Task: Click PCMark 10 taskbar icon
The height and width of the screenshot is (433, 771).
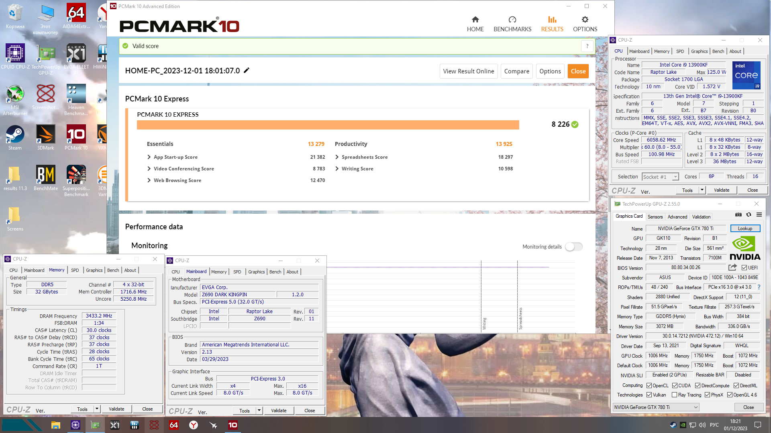Action: 233,425
